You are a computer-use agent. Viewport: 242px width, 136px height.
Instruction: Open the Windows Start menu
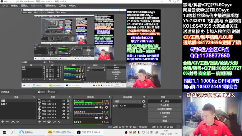[x=4, y=132]
